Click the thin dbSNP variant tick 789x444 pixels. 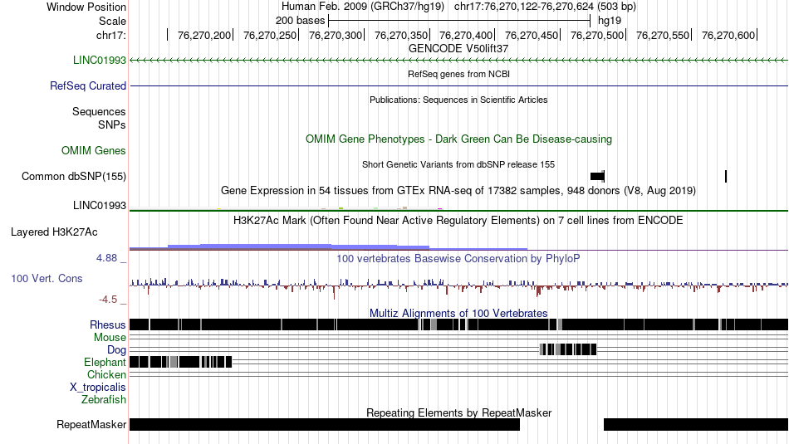(x=726, y=176)
